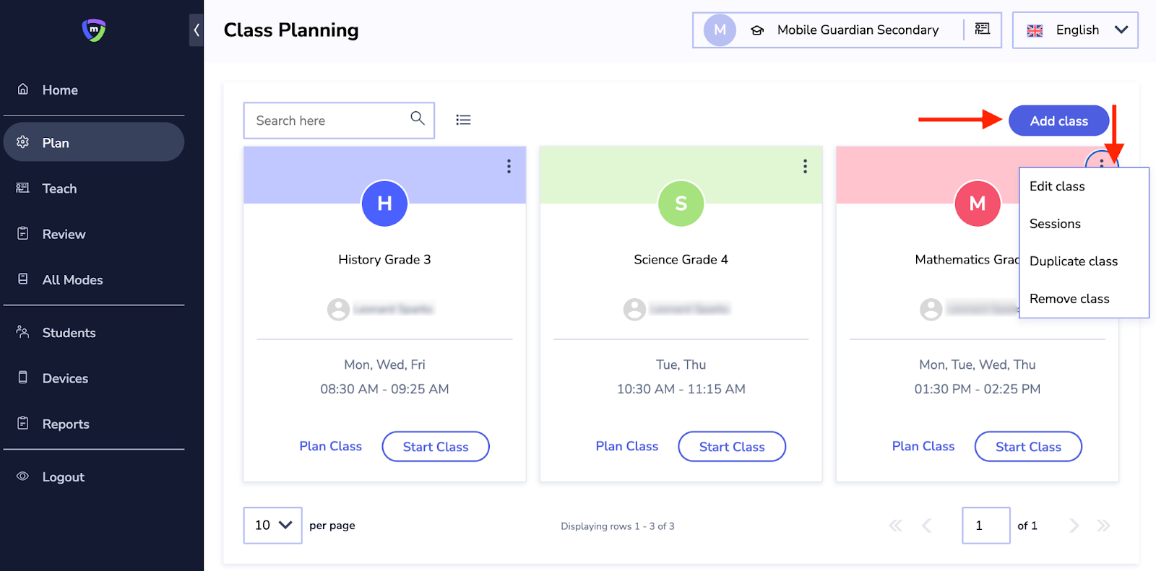Screen dimensions: 1156x571
Task: Go to Students in the sidebar
Action: point(69,333)
